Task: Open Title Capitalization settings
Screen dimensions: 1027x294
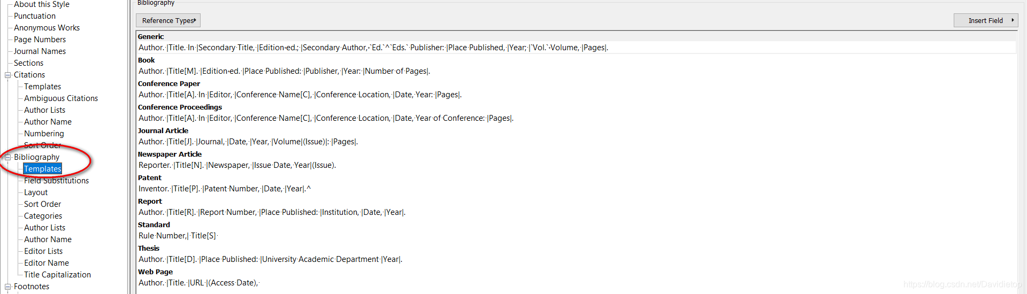Action: tap(57, 275)
